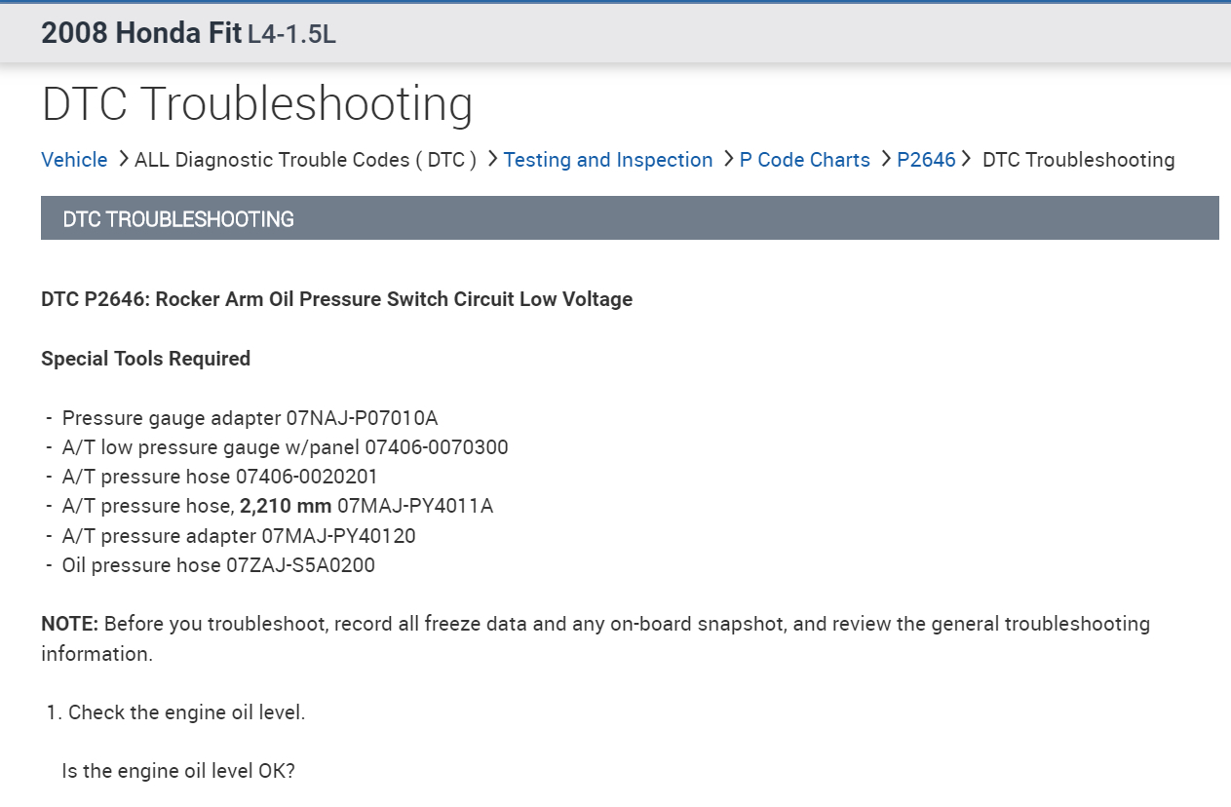Click the chevron just before P2646

click(885, 159)
